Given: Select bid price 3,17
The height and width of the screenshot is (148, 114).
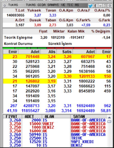Looking at the screenshot, I should point(51,86).
